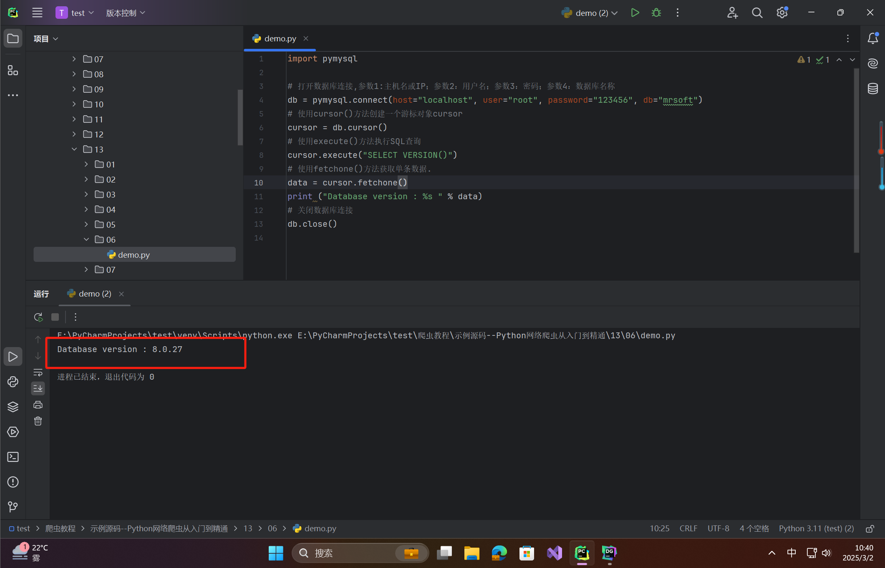885x568 pixels.
Task: Expand subfolder 03 under 13
Action: point(86,194)
